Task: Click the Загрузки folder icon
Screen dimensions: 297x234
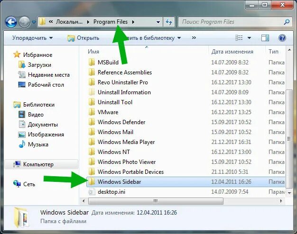Action: (22, 65)
